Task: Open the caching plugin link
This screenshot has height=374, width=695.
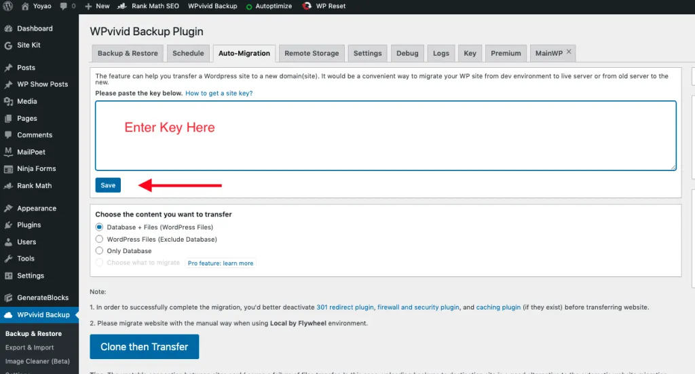Action: click(x=498, y=307)
